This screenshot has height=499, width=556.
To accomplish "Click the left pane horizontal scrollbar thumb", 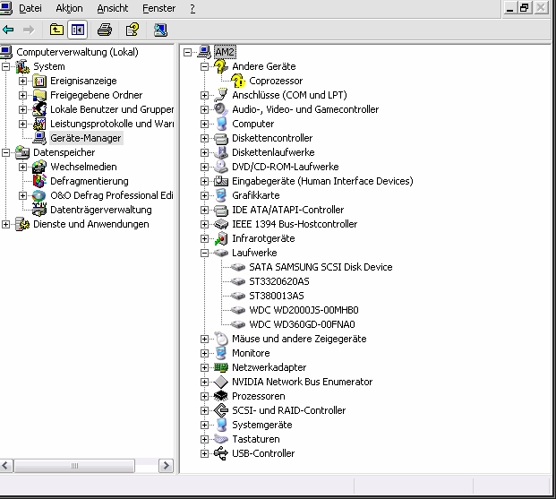I will click(74, 466).
